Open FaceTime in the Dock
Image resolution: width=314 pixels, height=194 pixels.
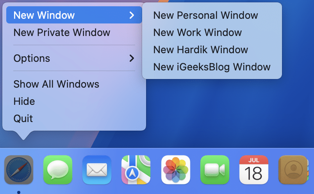tap(215, 170)
